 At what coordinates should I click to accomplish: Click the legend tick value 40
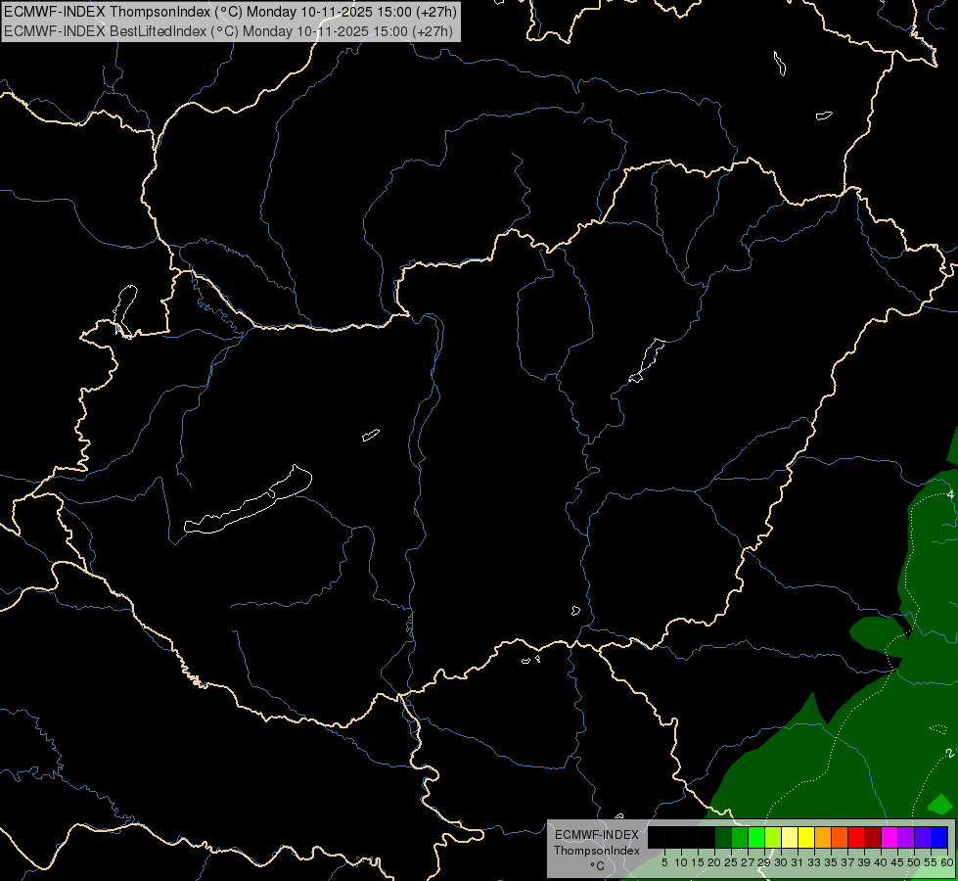(881, 862)
